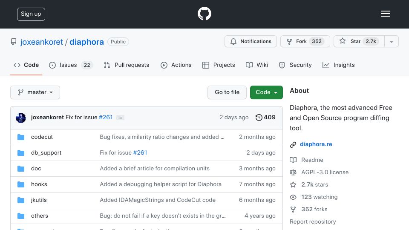409x230 pixels.
Task: Open joxeankoret author link in latest commit
Action: tap(47, 118)
